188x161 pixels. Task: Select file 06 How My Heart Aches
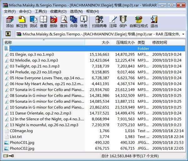pyautogui.click(x=47, y=84)
